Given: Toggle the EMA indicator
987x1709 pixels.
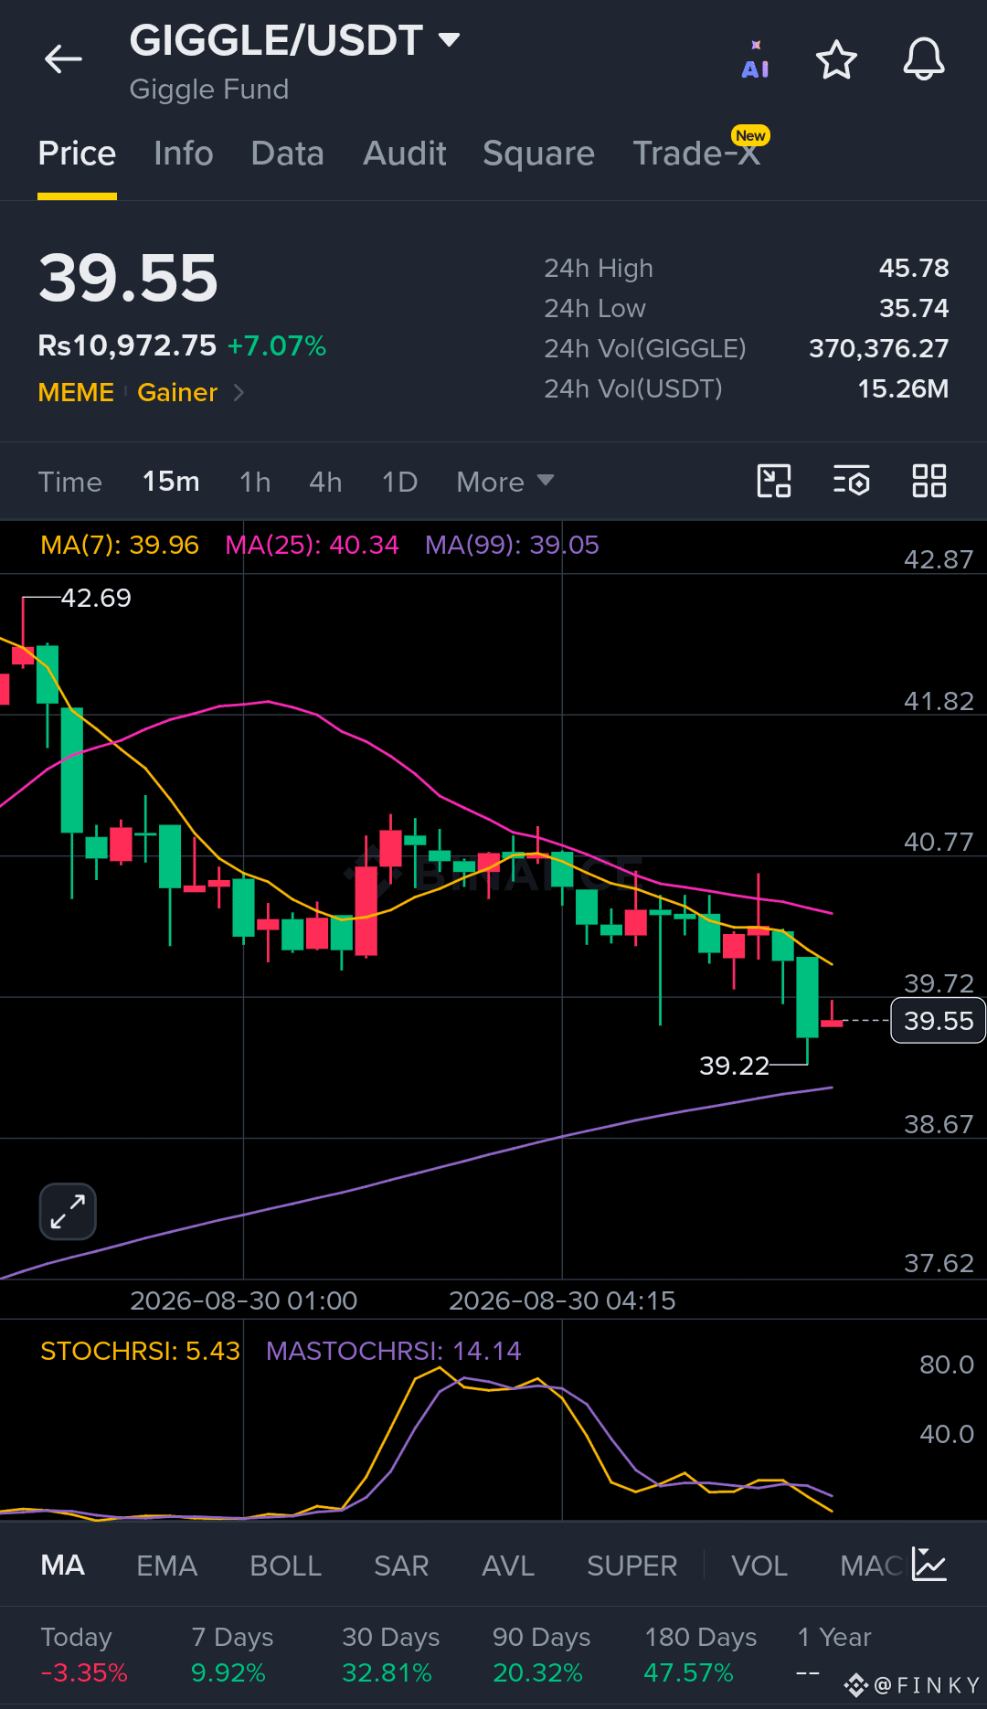Looking at the screenshot, I should pyautogui.click(x=167, y=1566).
